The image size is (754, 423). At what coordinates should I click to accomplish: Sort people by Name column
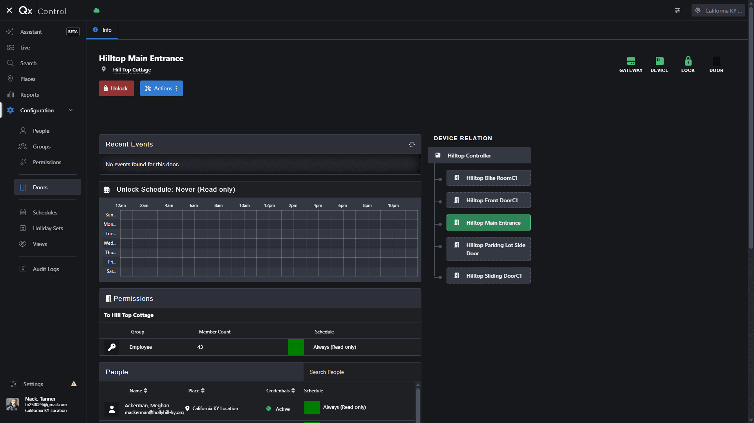coord(138,391)
